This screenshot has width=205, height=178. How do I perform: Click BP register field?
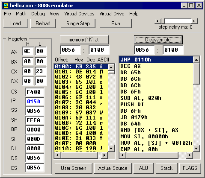coord(35,130)
